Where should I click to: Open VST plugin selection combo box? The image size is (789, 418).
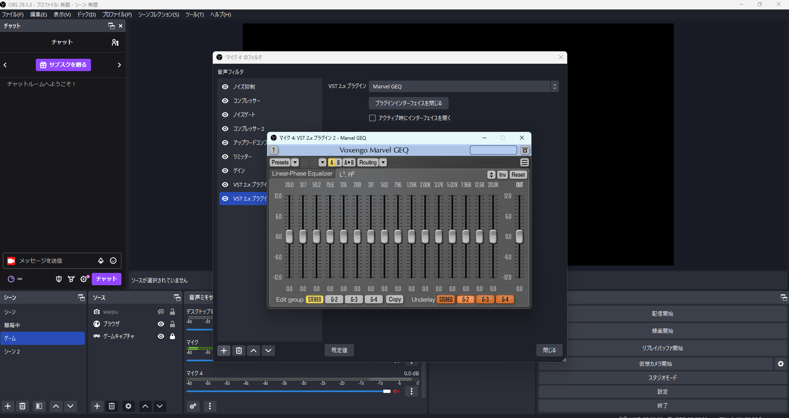(x=464, y=86)
